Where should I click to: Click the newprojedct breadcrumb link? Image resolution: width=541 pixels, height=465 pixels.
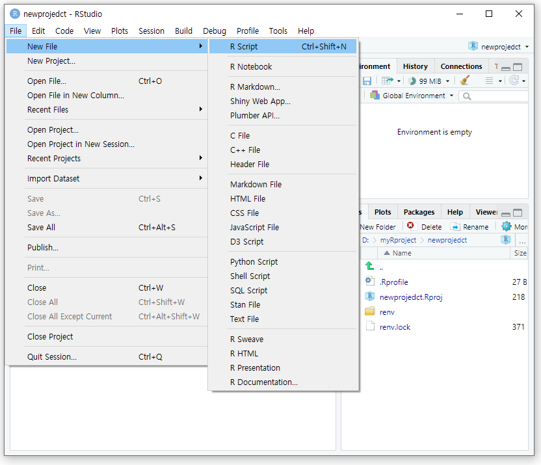click(x=447, y=240)
